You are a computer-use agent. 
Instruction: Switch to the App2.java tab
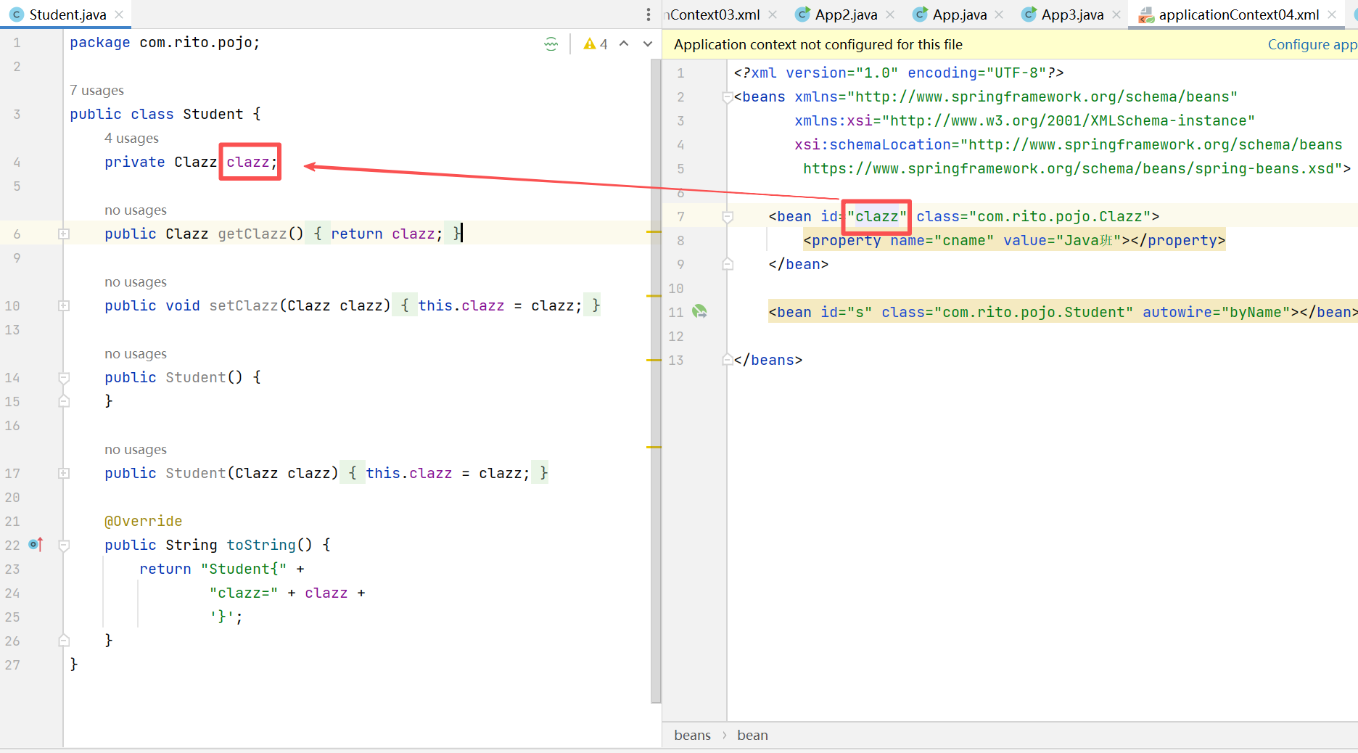tap(846, 15)
